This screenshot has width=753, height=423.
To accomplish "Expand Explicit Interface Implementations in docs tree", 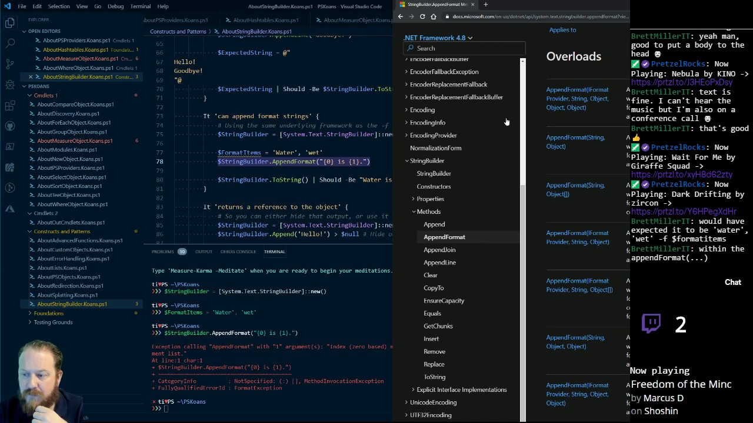I will click(414, 390).
